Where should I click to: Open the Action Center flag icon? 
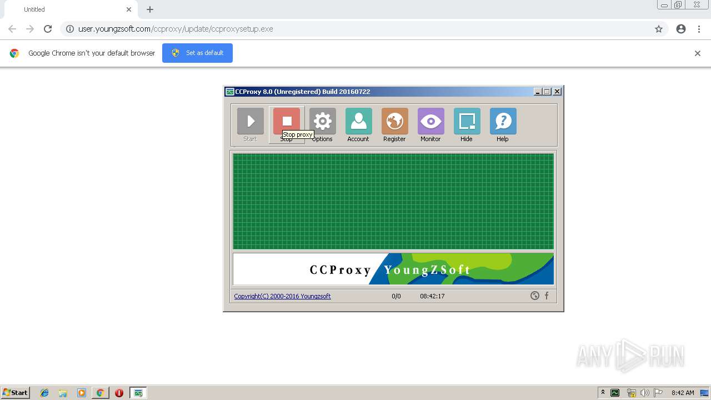point(658,393)
